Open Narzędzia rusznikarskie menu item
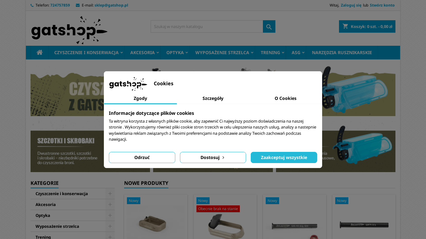Screen dimensions: 426x239 [x=342, y=53]
